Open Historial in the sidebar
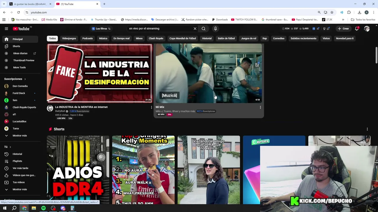 coord(20,154)
